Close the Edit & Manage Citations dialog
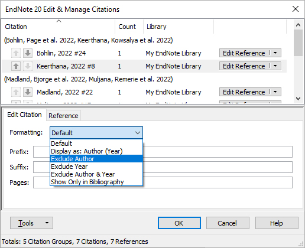This screenshot has width=305, height=248. [x=296, y=9]
